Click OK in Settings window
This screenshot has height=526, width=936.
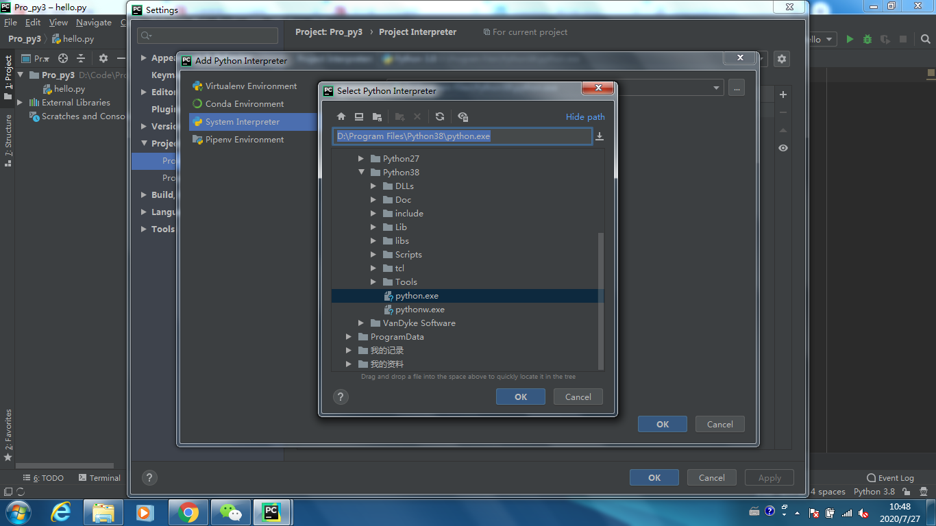click(654, 477)
